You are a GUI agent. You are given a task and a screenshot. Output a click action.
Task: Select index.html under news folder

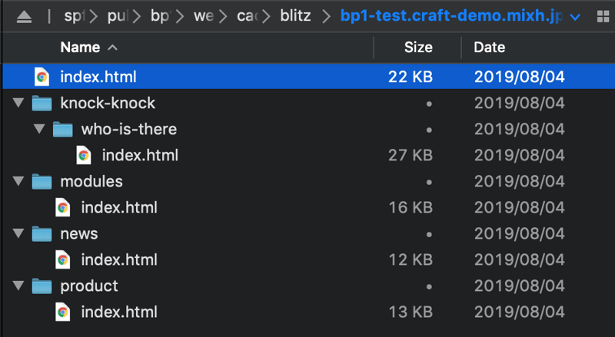click(x=119, y=259)
